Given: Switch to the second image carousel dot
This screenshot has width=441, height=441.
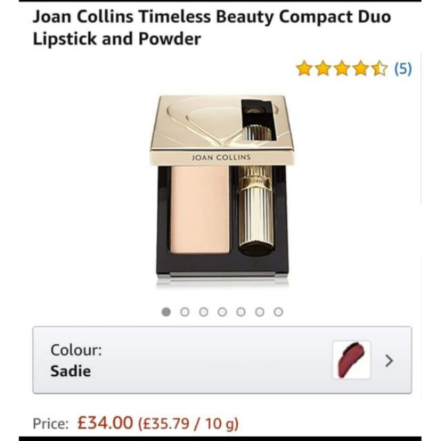Looking at the screenshot, I should coord(185,311).
